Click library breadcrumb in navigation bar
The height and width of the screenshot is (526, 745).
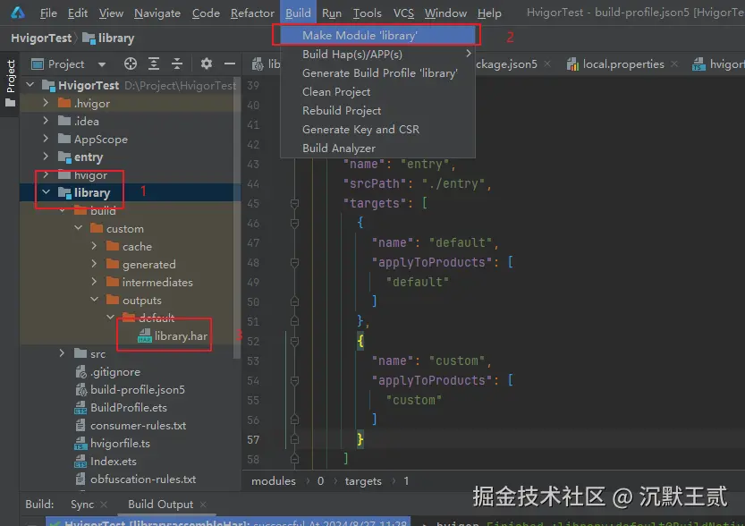108,38
